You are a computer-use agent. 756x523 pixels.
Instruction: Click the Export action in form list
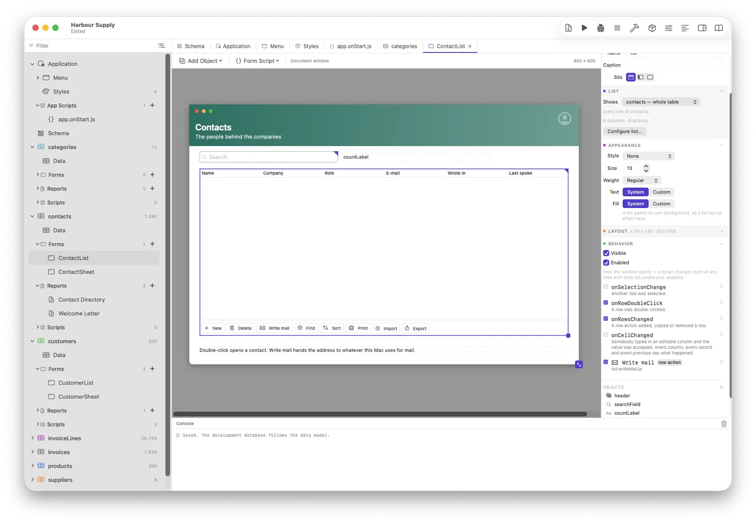(416, 328)
